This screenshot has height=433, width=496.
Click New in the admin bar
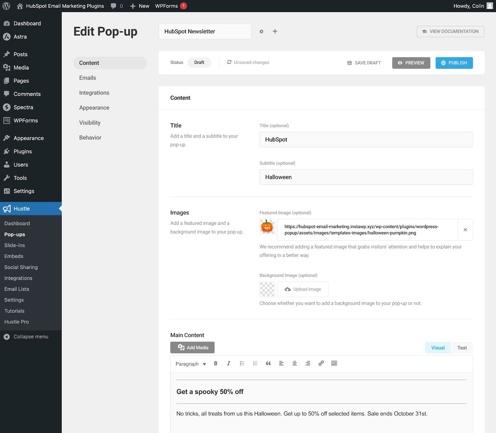click(x=139, y=6)
